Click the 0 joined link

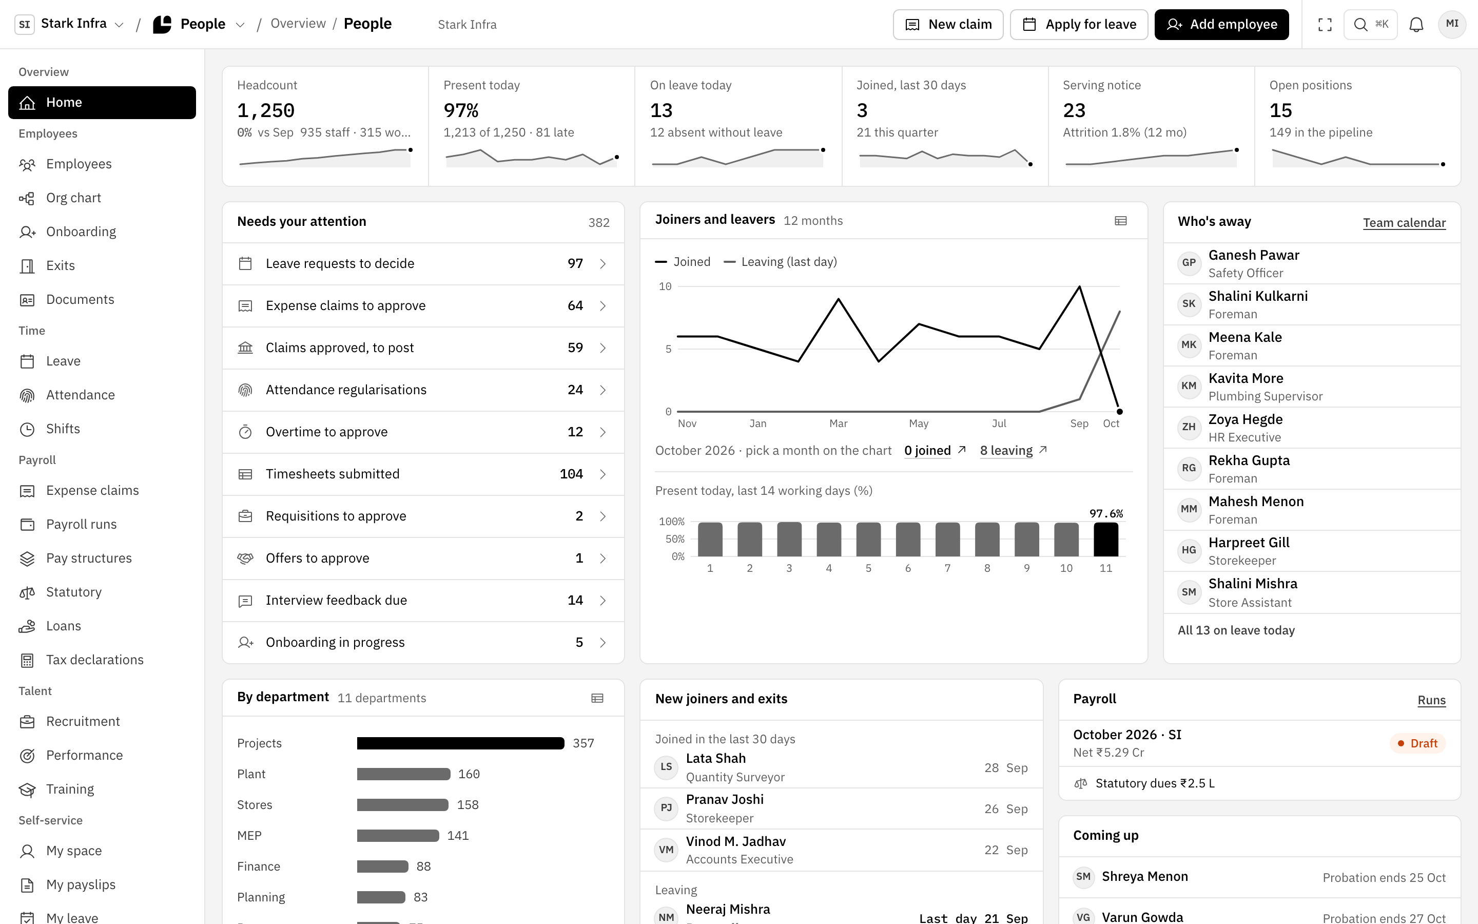point(935,450)
